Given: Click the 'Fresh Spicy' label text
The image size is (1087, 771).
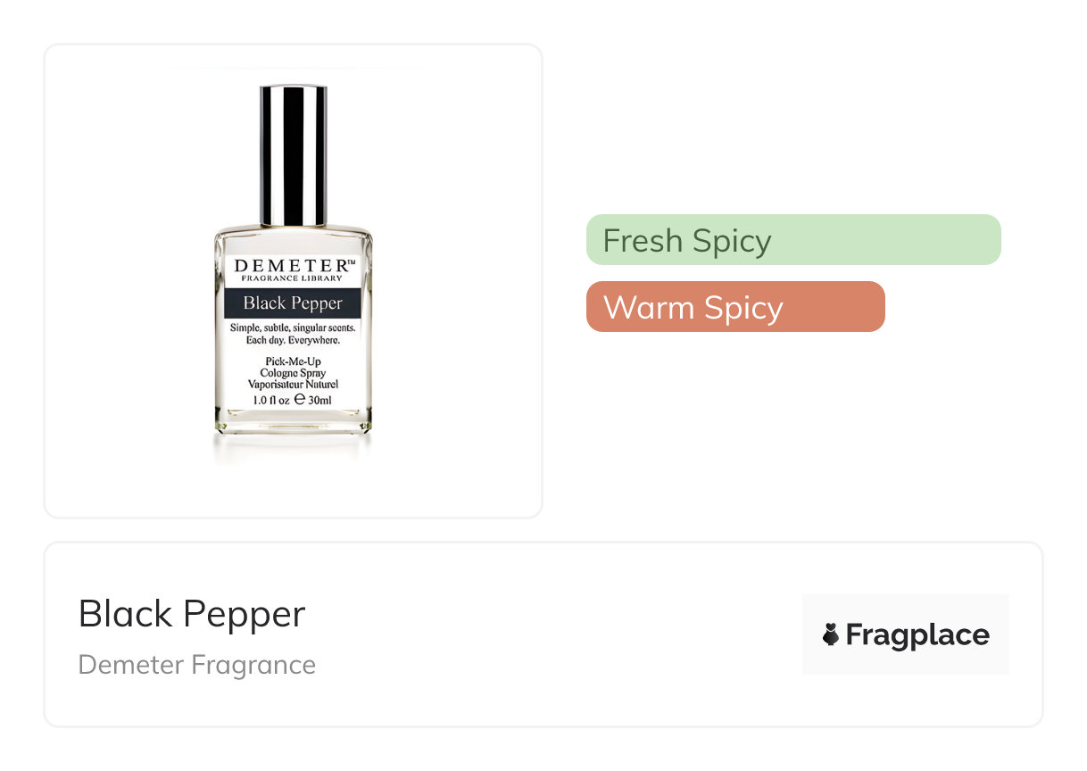Looking at the screenshot, I should pos(687,241).
